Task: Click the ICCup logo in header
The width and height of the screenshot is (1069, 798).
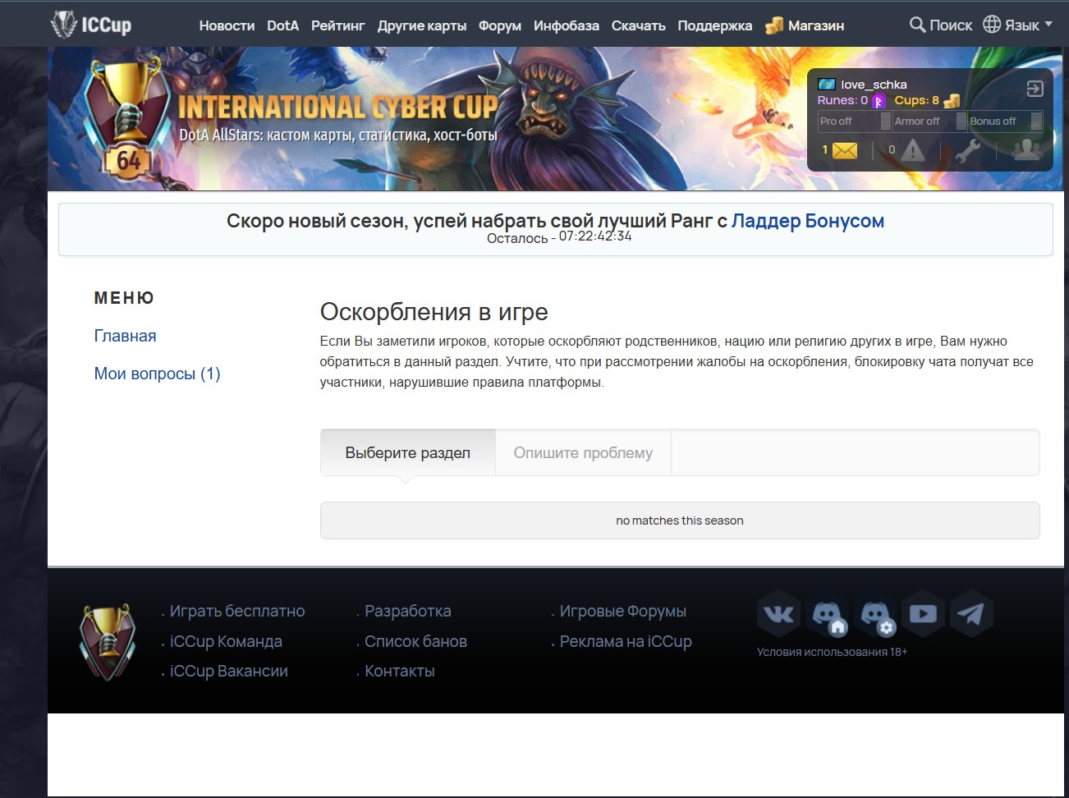Action: 91,25
